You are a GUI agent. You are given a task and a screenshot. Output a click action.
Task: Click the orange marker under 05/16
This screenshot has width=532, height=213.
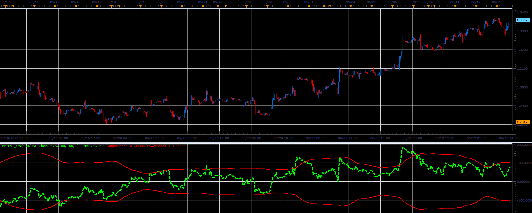point(76,6)
